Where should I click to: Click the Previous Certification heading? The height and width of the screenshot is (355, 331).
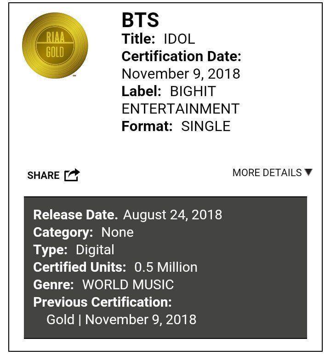103,302
